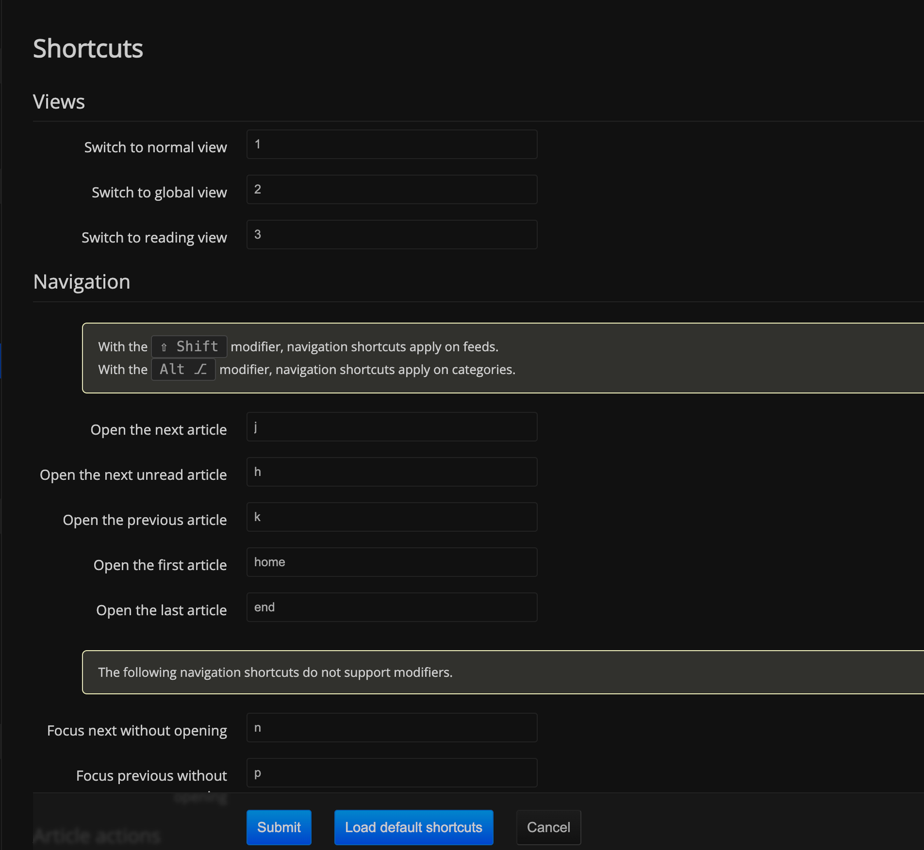Click 'Open the previous article' label
The image size is (924, 850).
tap(145, 520)
